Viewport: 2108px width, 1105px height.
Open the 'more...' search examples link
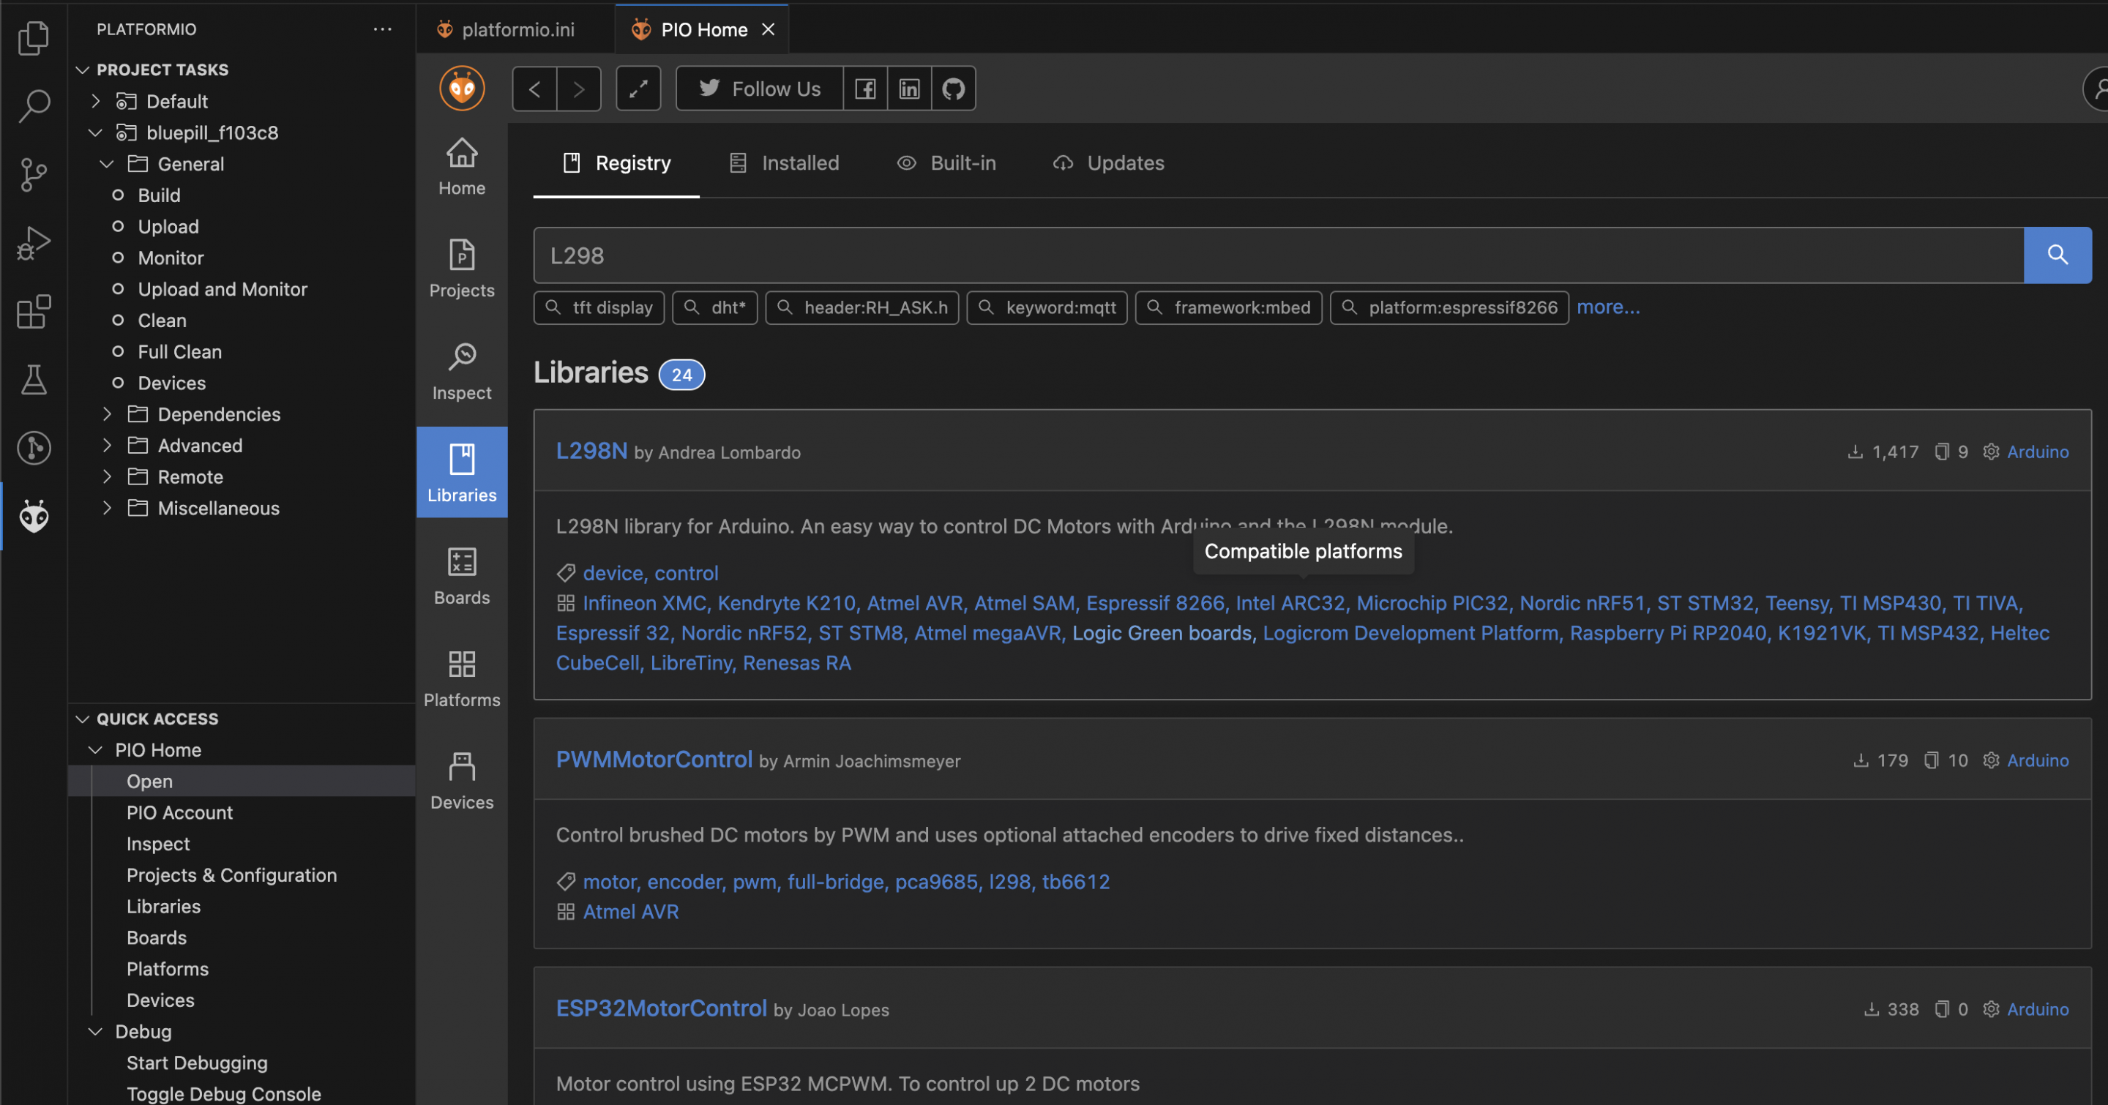(x=1608, y=307)
